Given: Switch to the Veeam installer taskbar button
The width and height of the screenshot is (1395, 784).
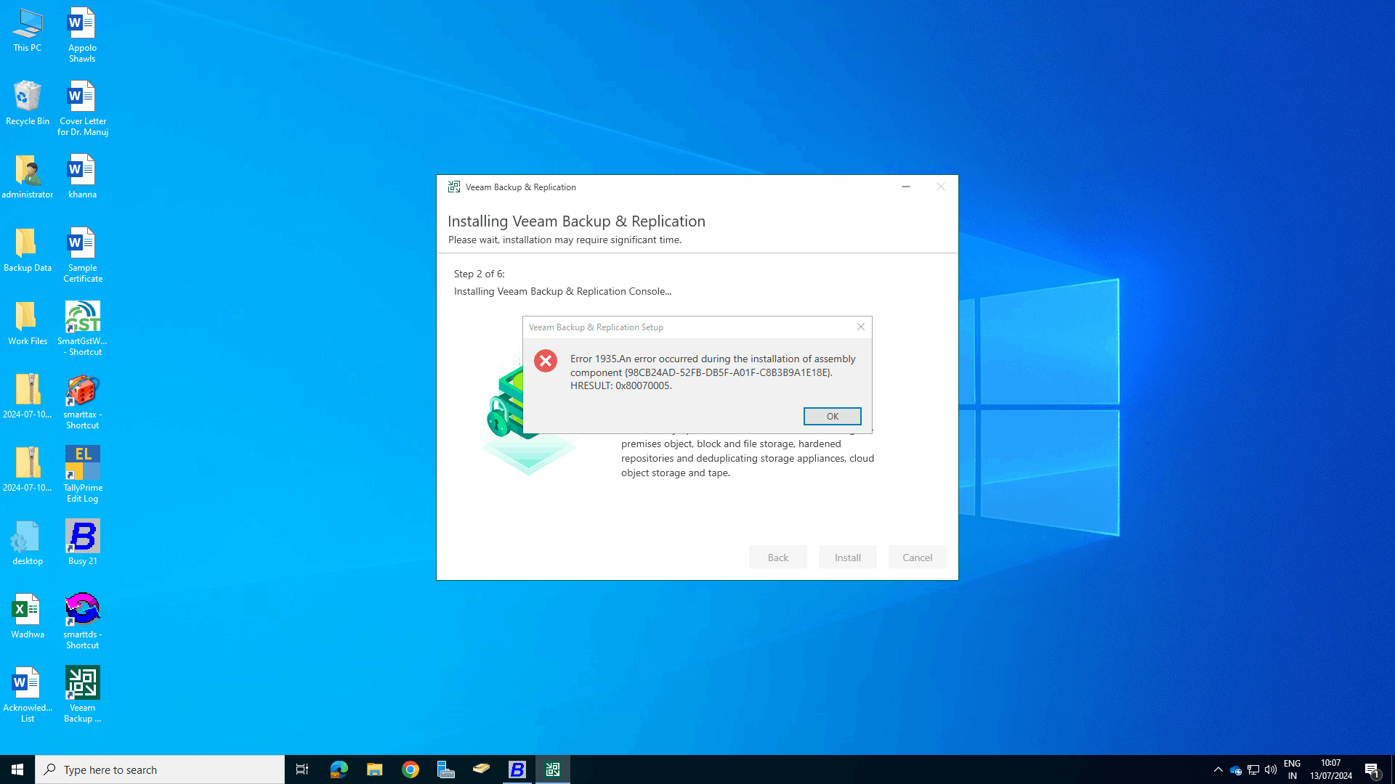Looking at the screenshot, I should 553,769.
